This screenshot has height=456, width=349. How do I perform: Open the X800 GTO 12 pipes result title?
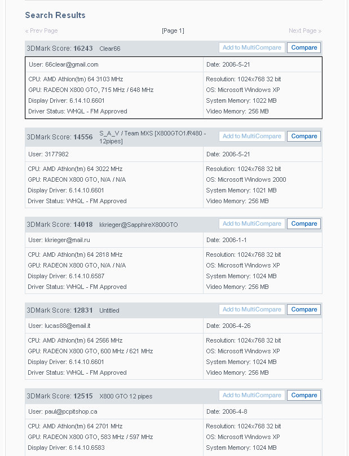click(x=126, y=397)
